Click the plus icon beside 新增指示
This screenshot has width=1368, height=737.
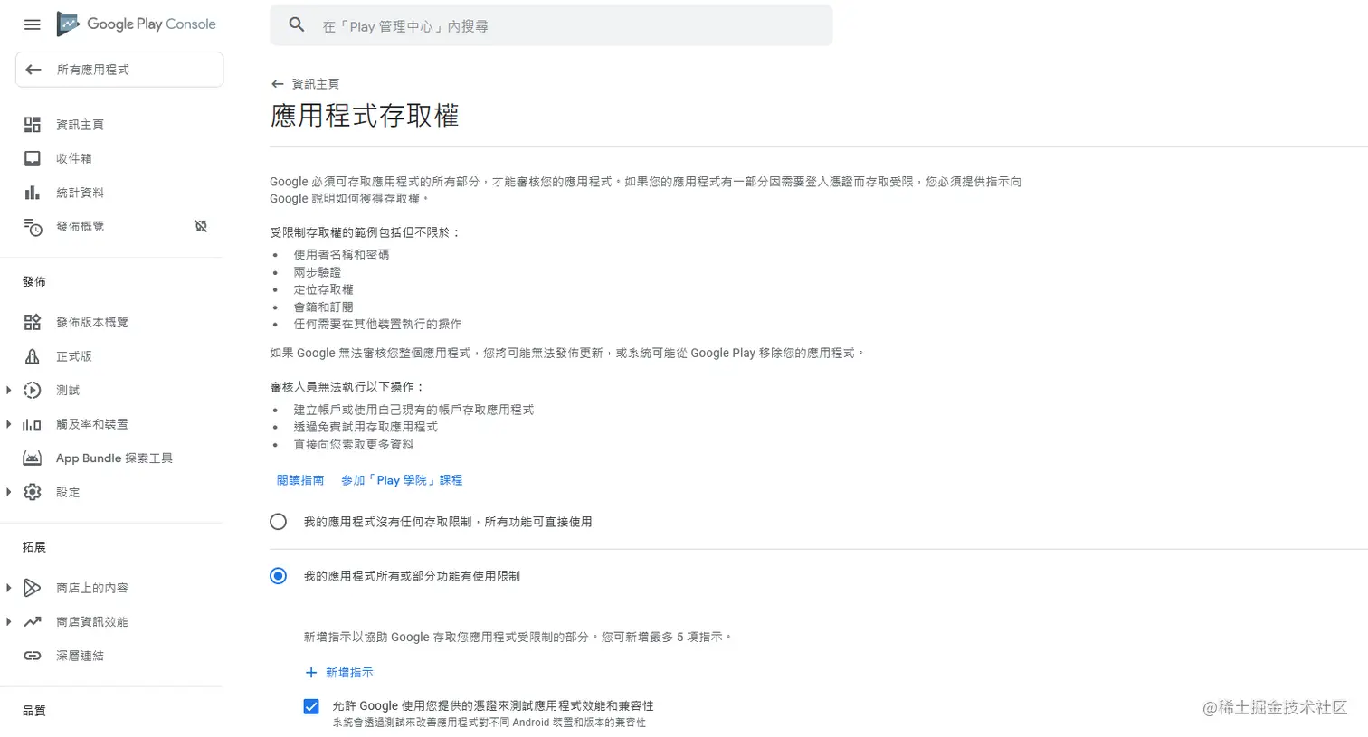[311, 673]
